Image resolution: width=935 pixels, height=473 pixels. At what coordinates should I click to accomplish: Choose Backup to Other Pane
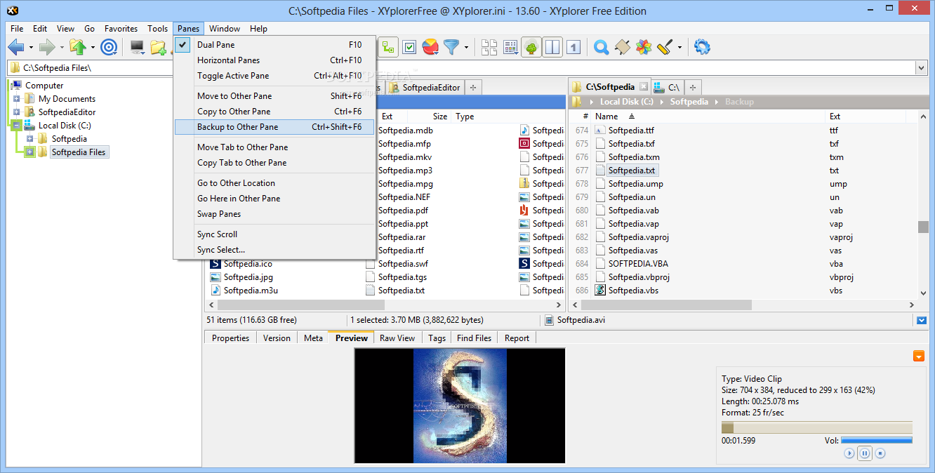[x=274, y=127]
